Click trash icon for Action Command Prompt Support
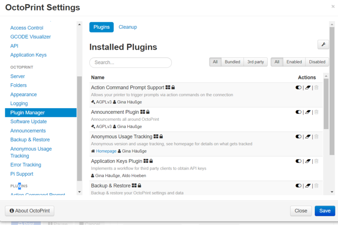The width and height of the screenshot is (338, 225). coord(316,88)
